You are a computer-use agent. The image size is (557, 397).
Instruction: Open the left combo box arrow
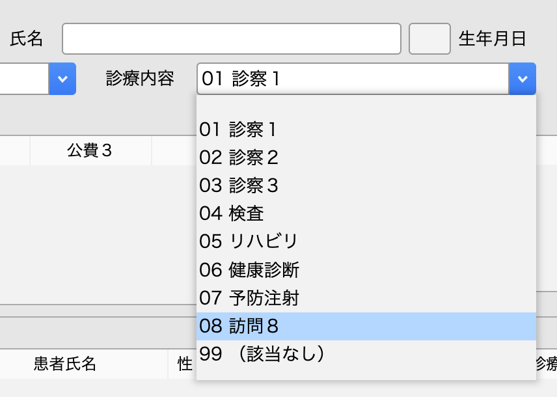coord(62,79)
